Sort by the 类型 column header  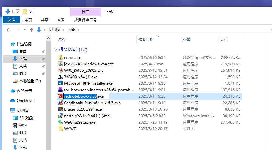click(x=187, y=39)
